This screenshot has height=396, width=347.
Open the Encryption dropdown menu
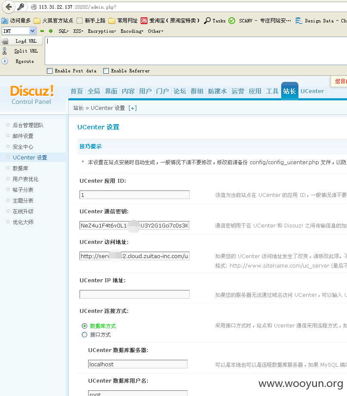(102, 31)
